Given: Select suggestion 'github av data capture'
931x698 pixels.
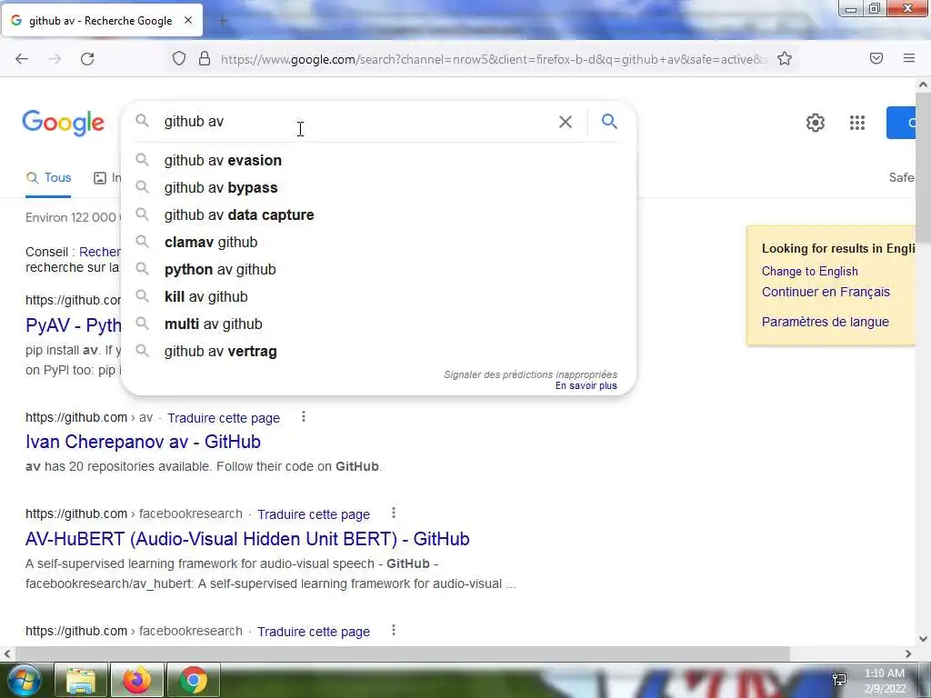Looking at the screenshot, I should pos(379,214).
